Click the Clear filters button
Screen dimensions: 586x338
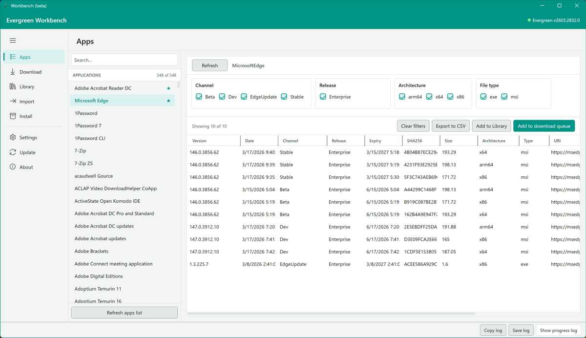(413, 126)
